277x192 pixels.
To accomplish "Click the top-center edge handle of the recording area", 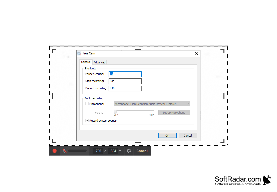I will [x=138, y=49].
